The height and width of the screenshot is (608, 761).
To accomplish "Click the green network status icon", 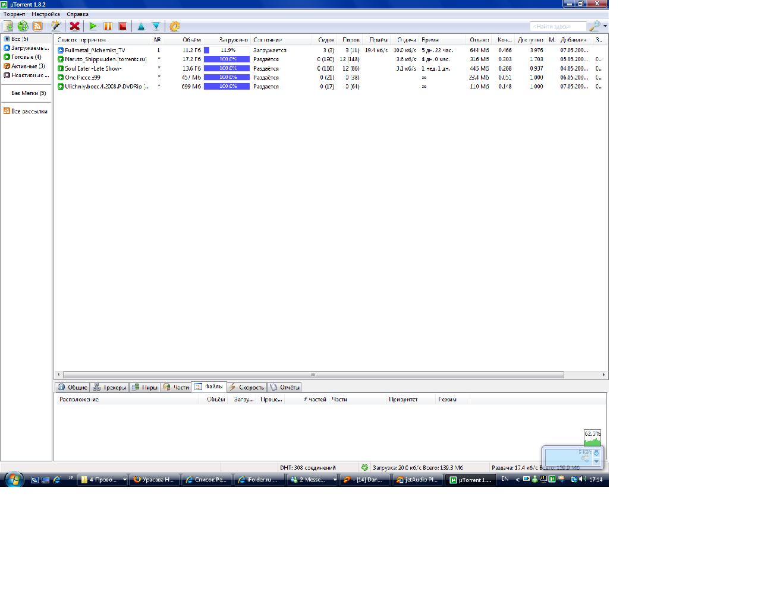I will click(x=364, y=468).
